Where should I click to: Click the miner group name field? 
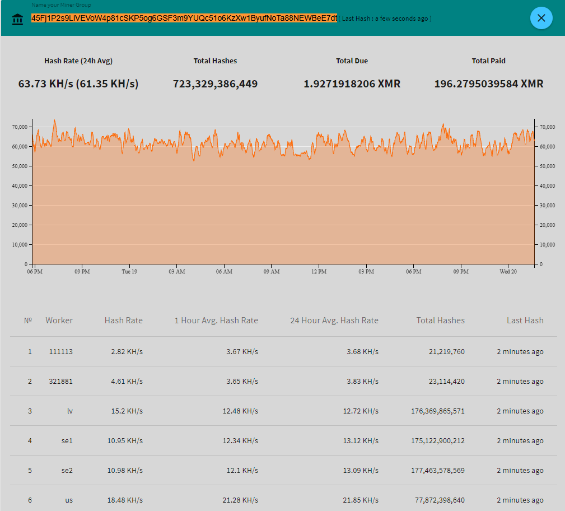(184, 18)
